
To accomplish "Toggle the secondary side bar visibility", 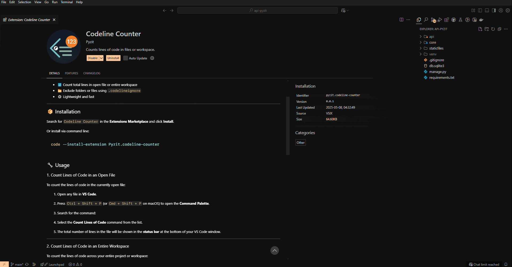I will coord(494,10).
